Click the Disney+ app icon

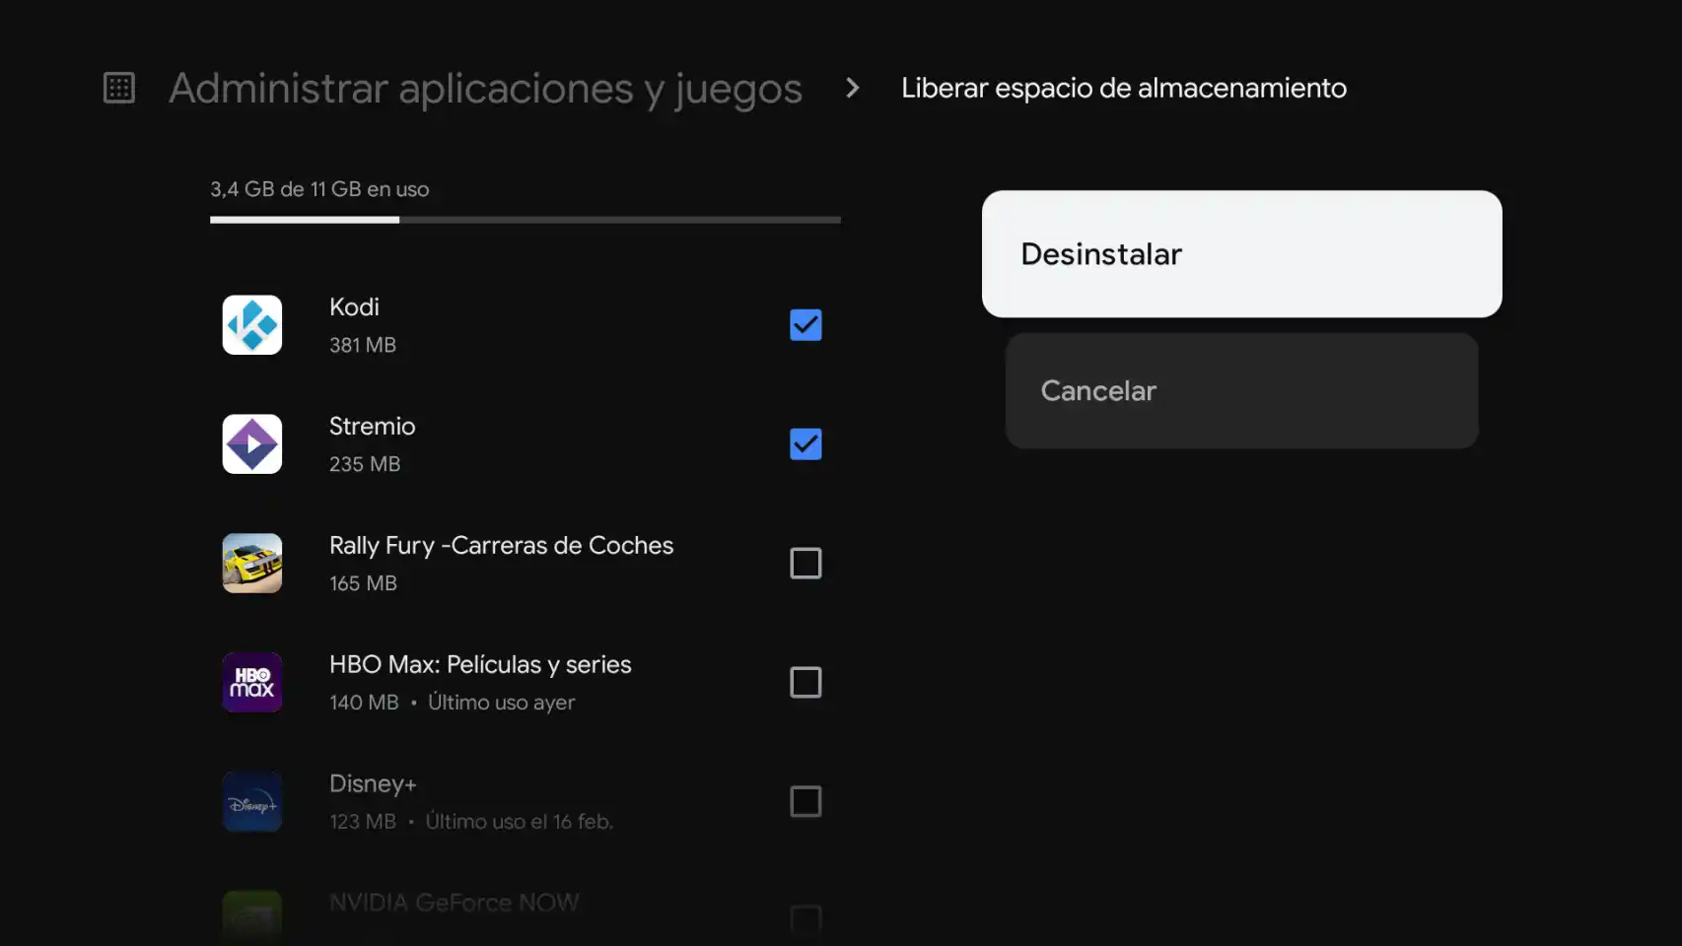[x=252, y=801]
